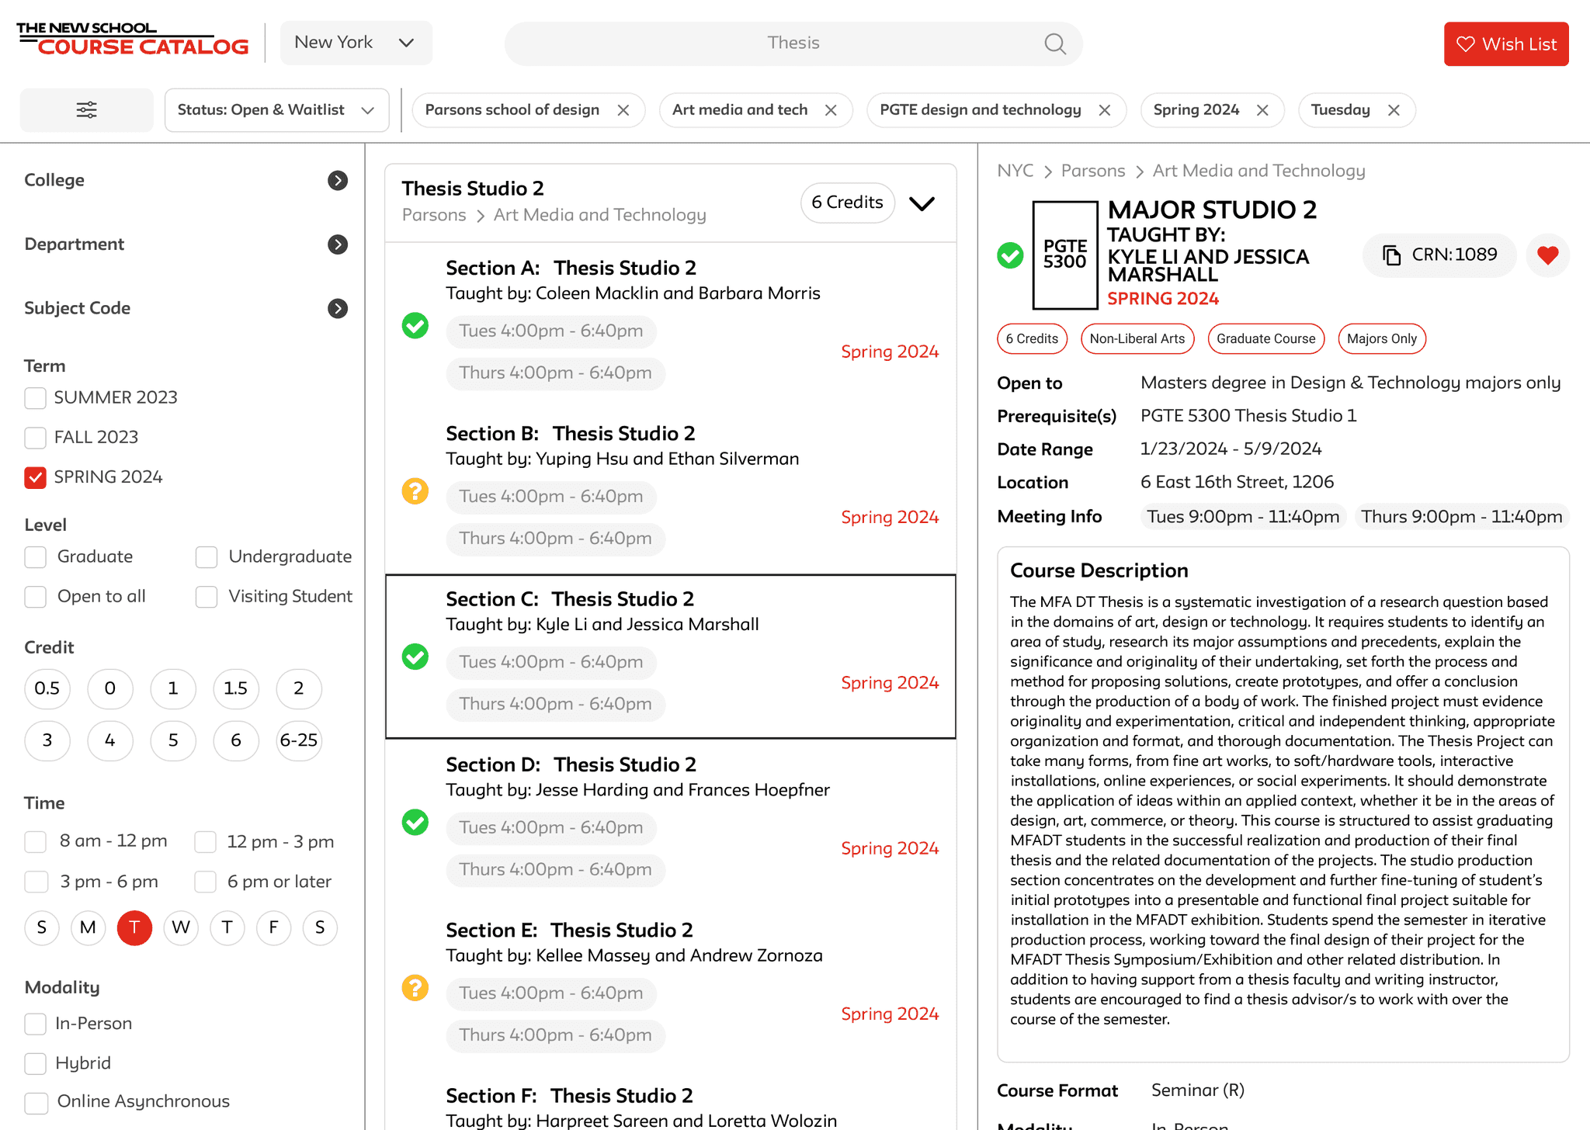This screenshot has height=1130, width=1590.
Task: Click the search magnifier icon
Action: click(x=1054, y=43)
